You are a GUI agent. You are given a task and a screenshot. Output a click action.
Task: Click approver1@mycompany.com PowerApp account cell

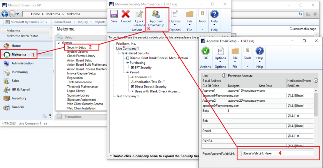pos(270,90)
